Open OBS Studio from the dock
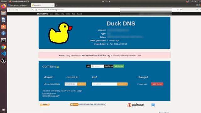The height and width of the screenshot is (113, 201). tap(3, 60)
